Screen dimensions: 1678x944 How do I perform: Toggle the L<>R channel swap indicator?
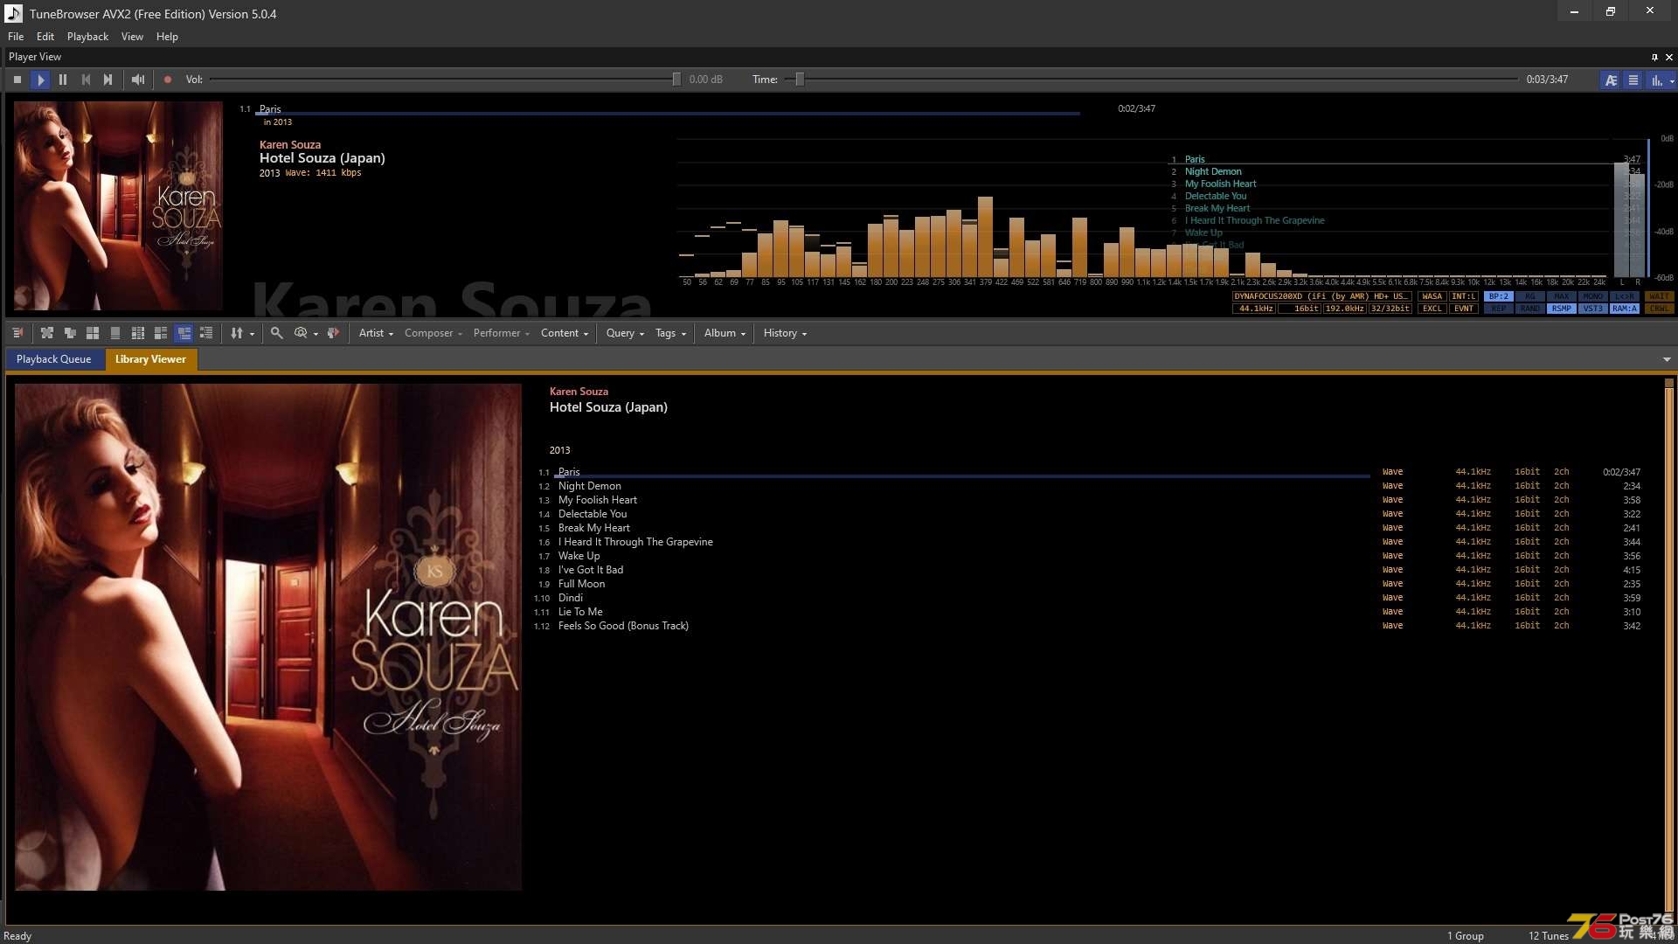(x=1624, y=297)
